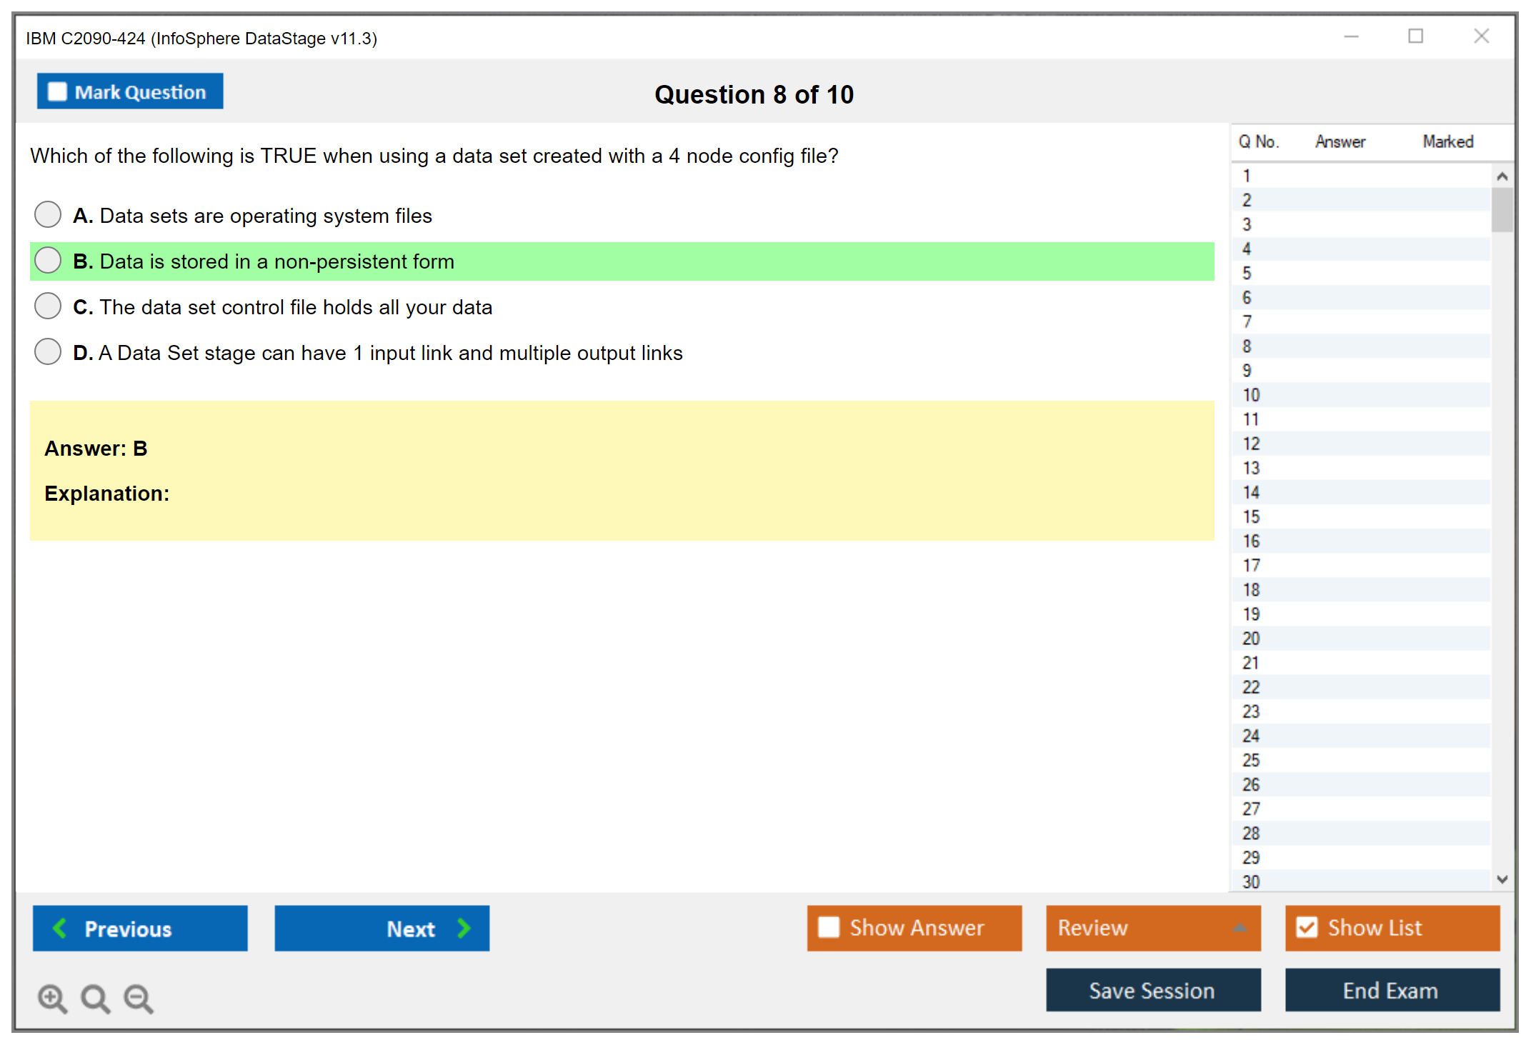The image size is (1536, 1050).
Task: Click the zoom out magnifier icon
Action: [x=138, y=998]
